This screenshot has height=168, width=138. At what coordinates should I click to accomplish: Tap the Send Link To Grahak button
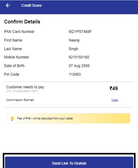tap(69, 163)
